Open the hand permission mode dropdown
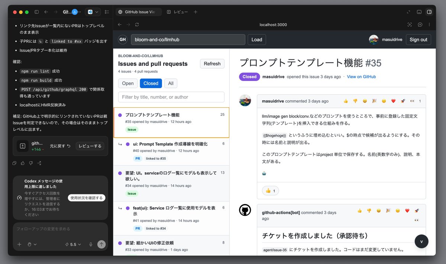Screen dimensions: 446x264 (x=32, y=244)
